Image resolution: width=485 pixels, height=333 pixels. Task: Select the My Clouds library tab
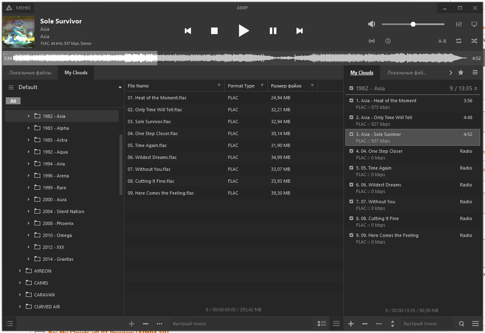pyautogui.click(x=76, y=73)
